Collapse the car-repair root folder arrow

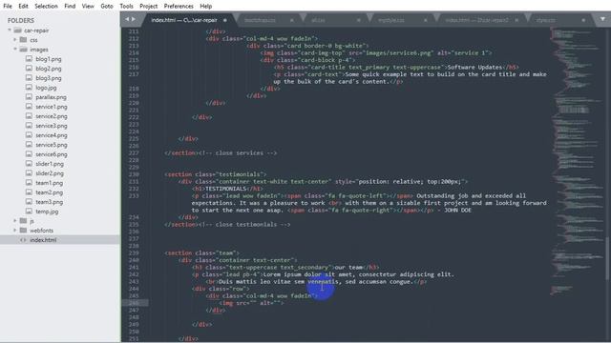[10, 30]
